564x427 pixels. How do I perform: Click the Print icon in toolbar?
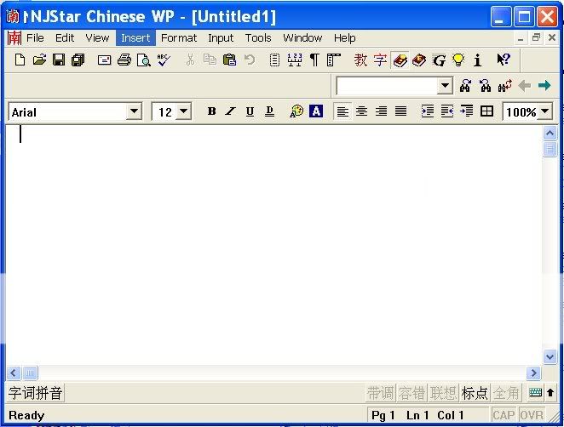(x=124, y=60)
